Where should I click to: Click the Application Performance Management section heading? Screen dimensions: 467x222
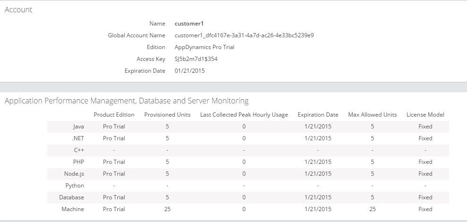(x=127, y=101)
